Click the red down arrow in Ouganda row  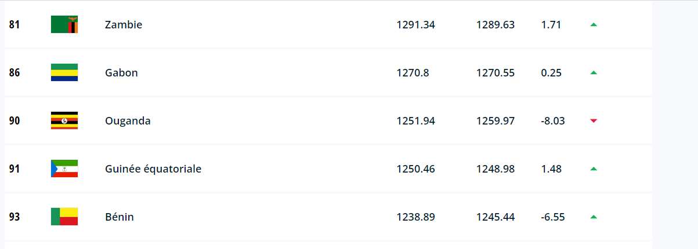click(594, 121)
